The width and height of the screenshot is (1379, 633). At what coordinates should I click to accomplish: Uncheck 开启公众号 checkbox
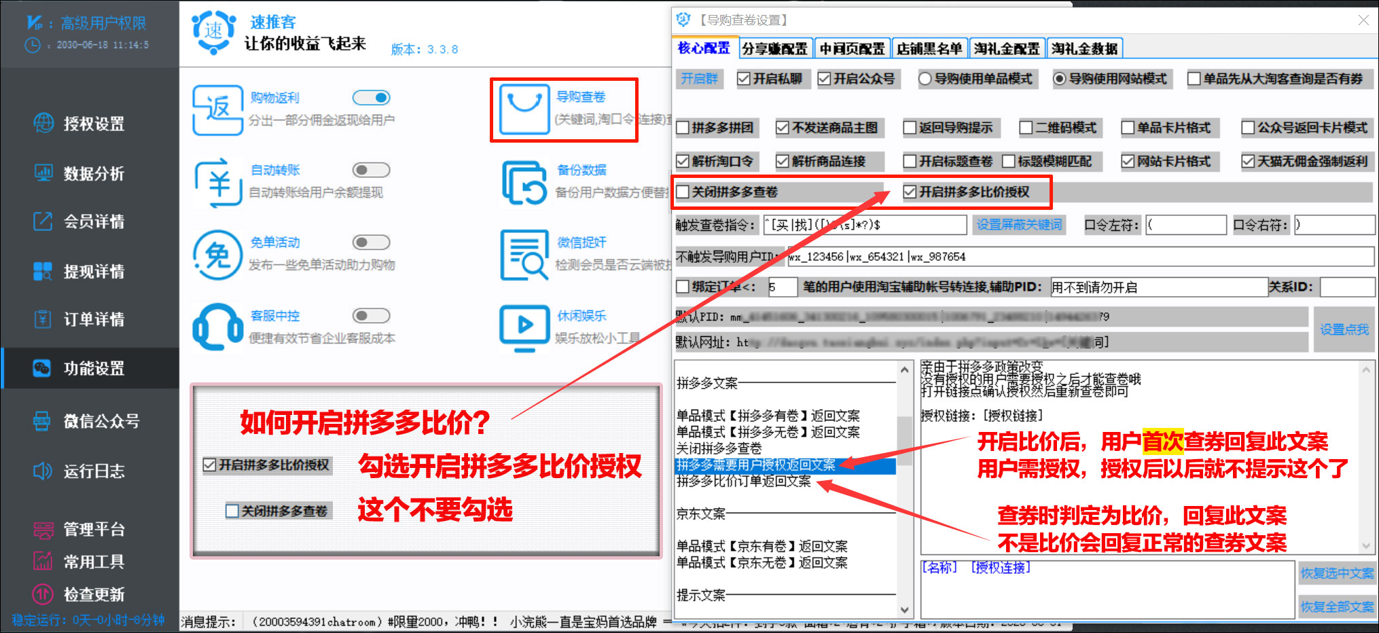[x=825, y=79]
